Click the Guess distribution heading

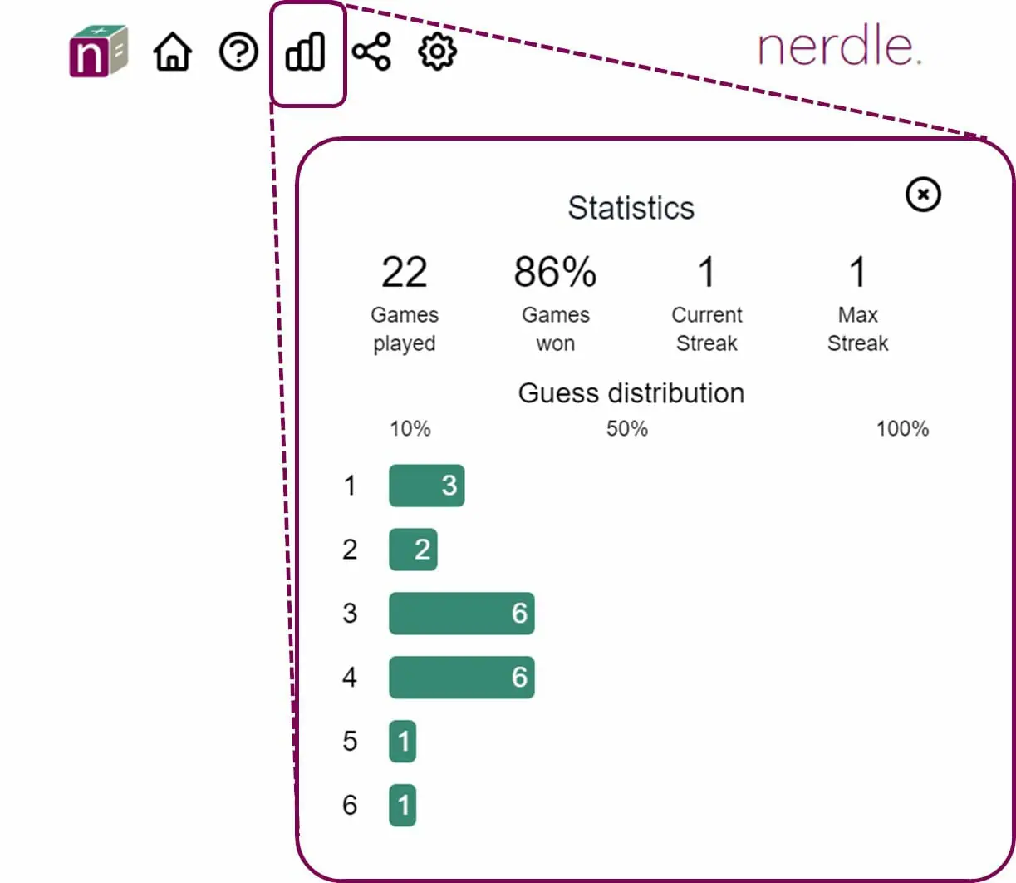coord(631,393)
